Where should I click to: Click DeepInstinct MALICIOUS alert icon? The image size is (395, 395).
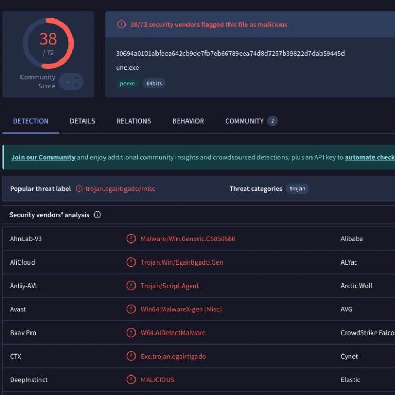[x=131, y=379]
